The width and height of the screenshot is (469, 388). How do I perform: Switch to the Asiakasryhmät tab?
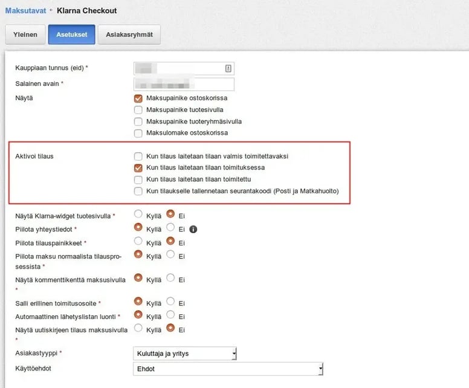click(x=129, y=34)
